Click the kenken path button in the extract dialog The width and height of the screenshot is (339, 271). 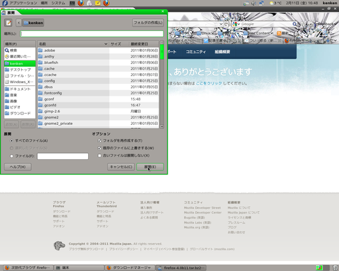pyautogui.click(x=33, y=22)
